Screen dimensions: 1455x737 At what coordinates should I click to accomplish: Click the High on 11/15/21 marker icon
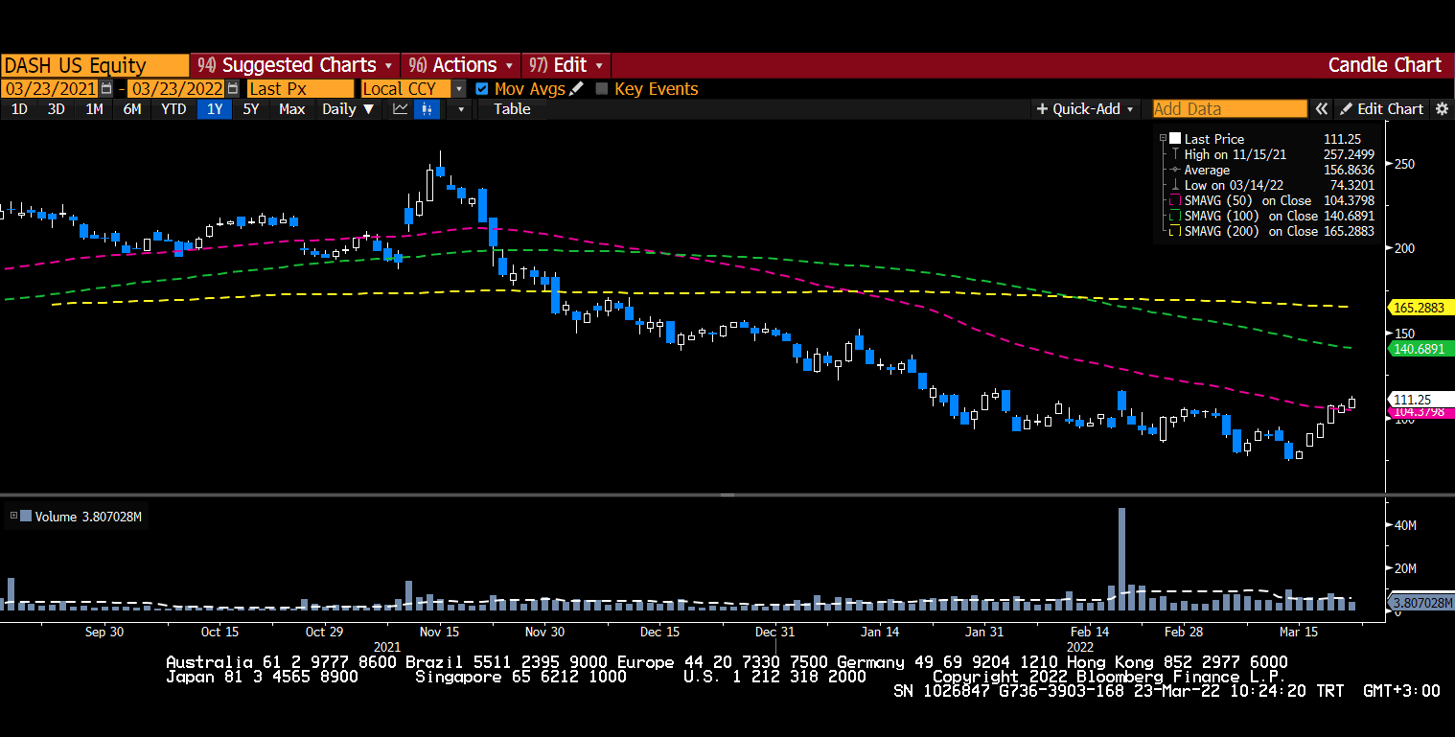1174,154
